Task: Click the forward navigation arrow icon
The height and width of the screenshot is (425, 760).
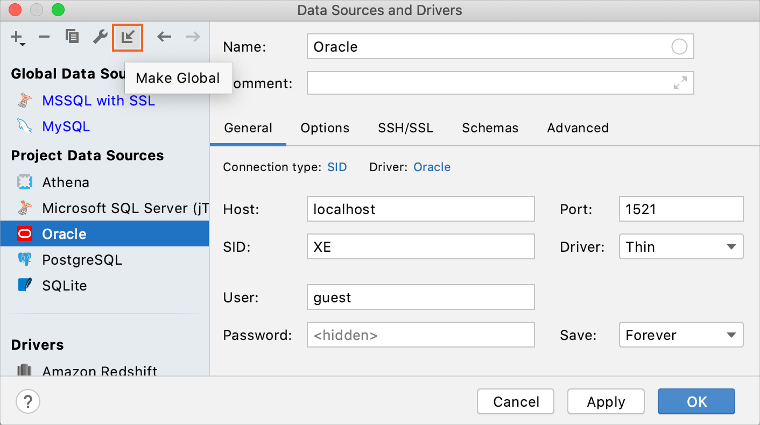Action: tap(192, 37)
